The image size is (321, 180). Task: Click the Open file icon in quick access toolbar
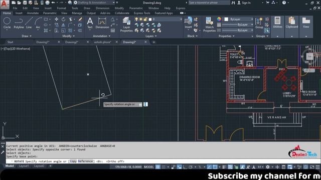(19, 2)
